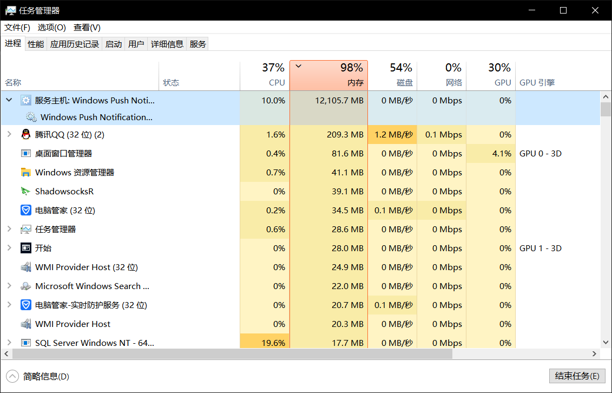
Task: Switch to the 性能 tab
Action: point(36,44)
